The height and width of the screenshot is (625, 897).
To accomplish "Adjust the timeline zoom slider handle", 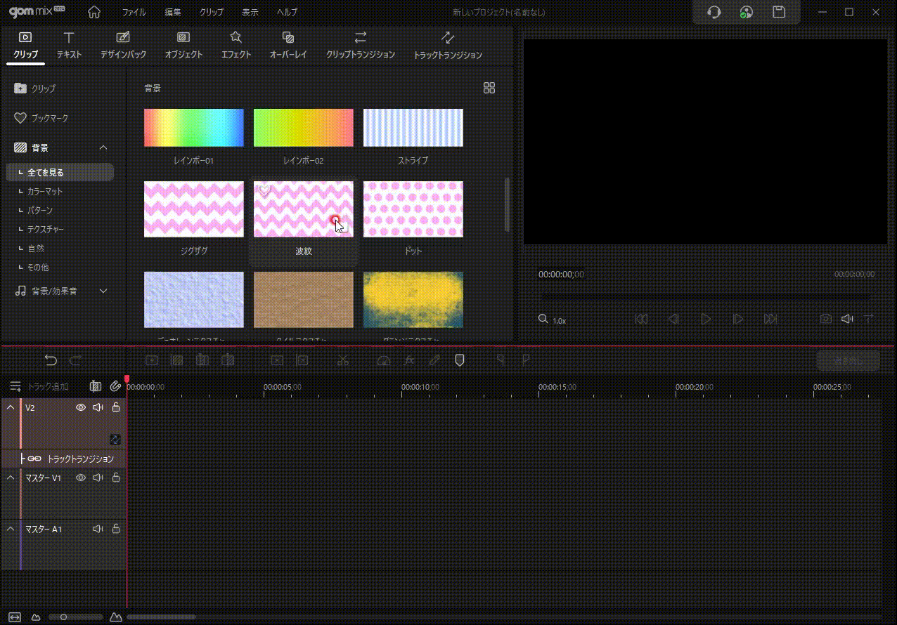I will [x=63, y=617].
